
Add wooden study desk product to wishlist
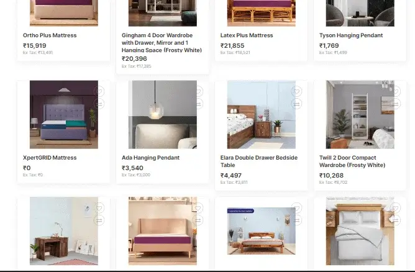pos(99,208)
